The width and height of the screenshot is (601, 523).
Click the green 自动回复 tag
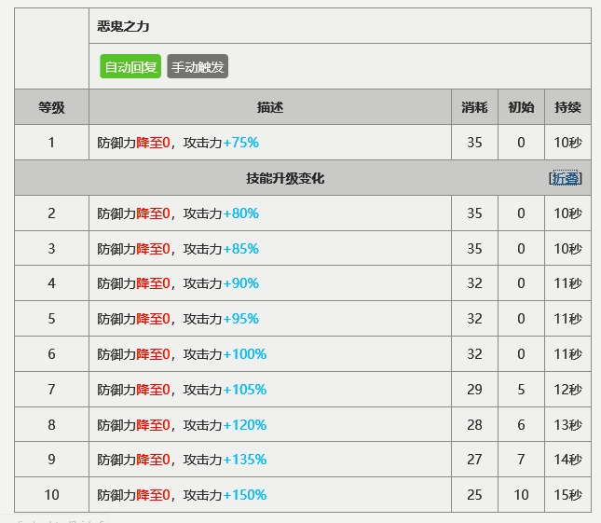[130, 67]
